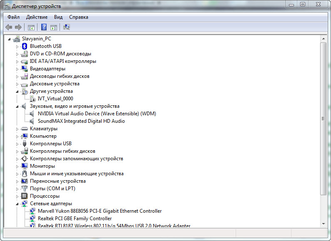Select Realtek PCI GBE Family Controller text
Screen dimensions: 331x241
click(x=75, y=219)
